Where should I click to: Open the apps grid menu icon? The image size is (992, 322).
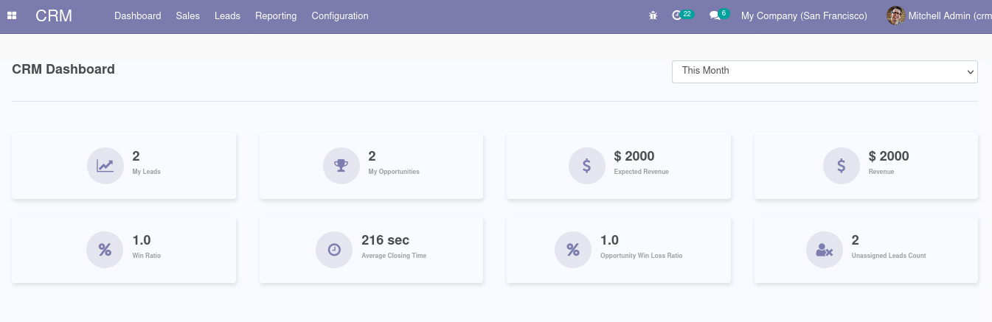click(x=12, y=15)
